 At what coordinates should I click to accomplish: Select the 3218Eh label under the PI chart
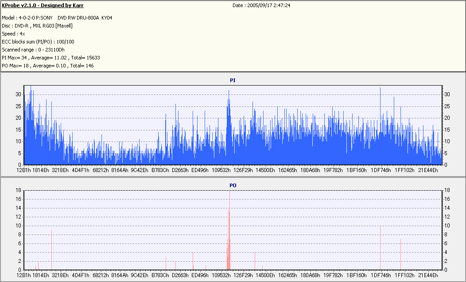coord(60,170)
